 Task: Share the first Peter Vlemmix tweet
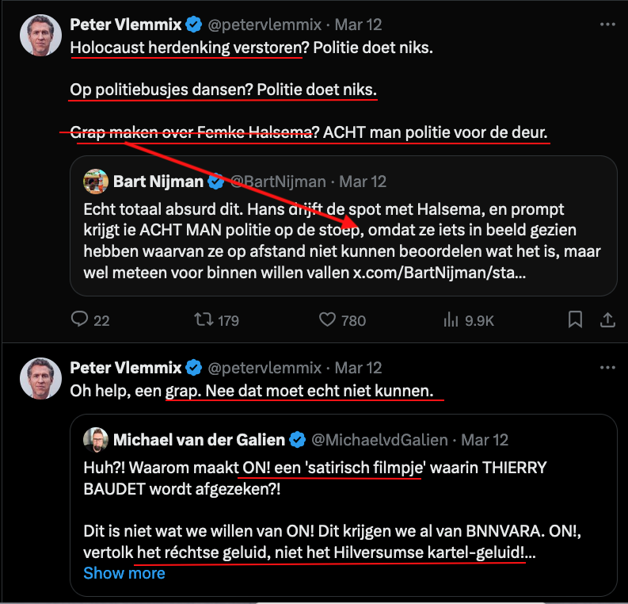[x=607, y=319]
